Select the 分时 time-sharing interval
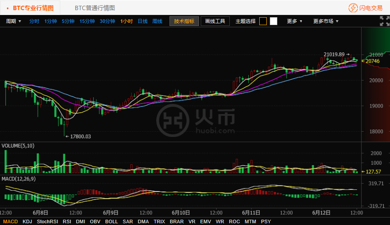Viewport: 390px width, 225px height. pyautogui.click(x=34, y=21)
